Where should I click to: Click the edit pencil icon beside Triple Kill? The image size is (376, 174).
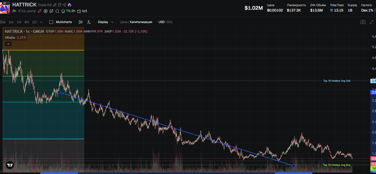pyautogui.click(x=55, y=5)
